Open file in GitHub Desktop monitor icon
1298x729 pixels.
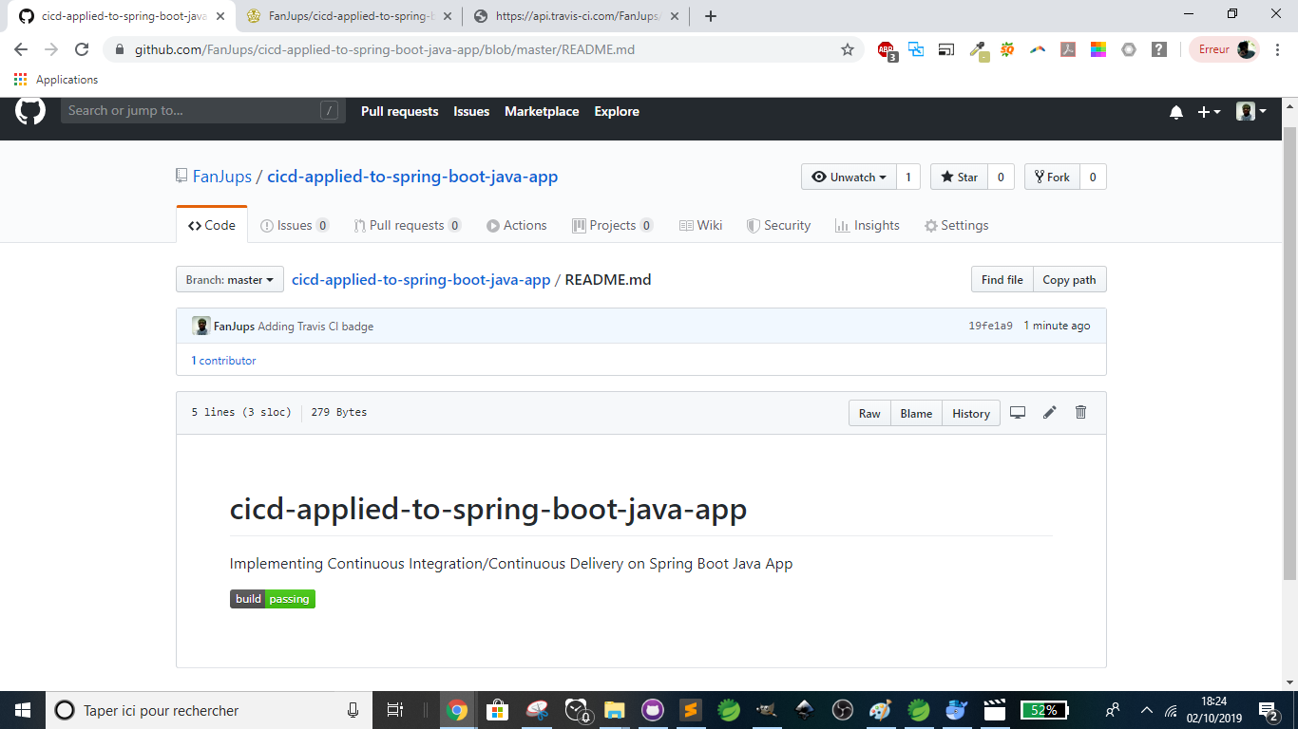(x=1018, y=413)
